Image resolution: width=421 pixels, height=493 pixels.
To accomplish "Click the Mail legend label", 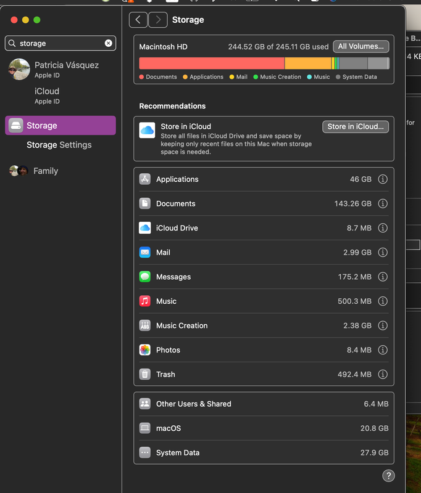I will [x=241, y=77].
